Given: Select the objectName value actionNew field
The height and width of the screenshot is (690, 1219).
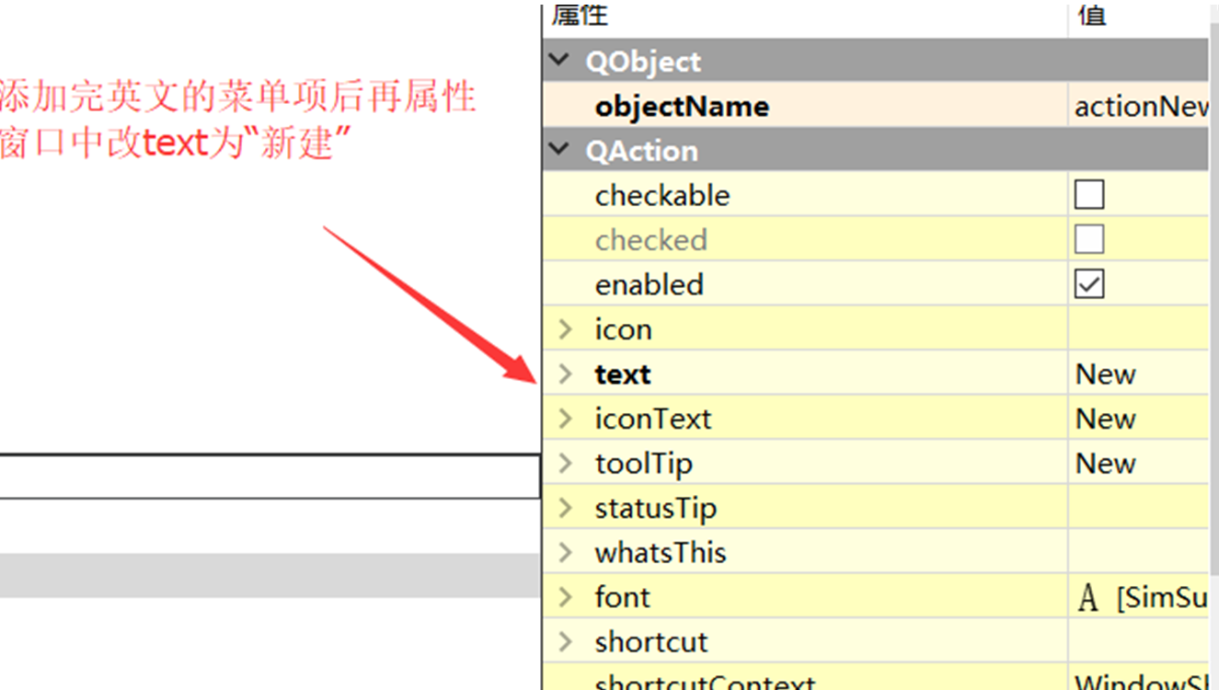Looking at the screenshot, I should [x=1139, y=106].
